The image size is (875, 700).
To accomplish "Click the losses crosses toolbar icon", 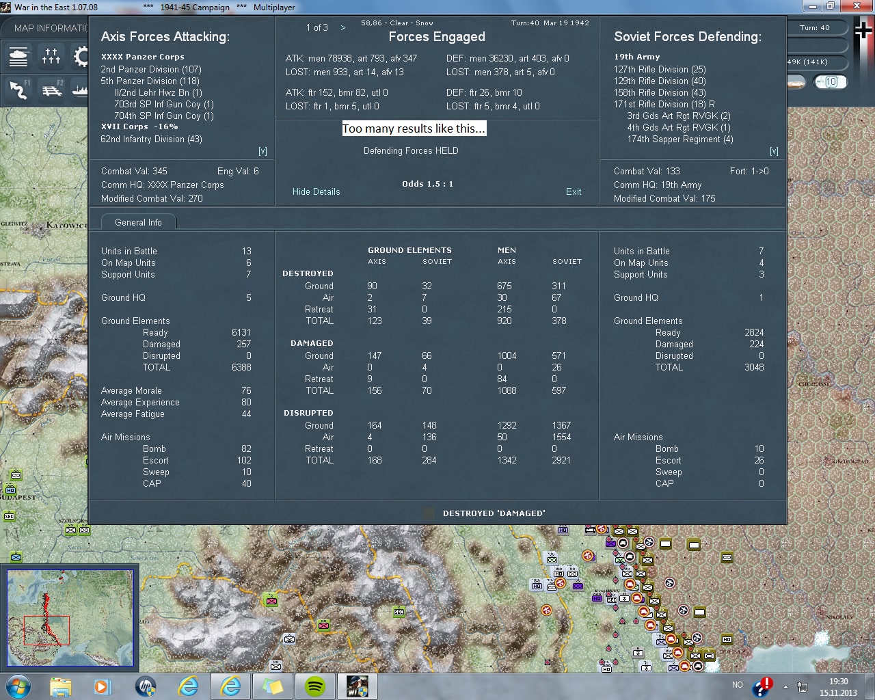I will [x=51, y=56].
